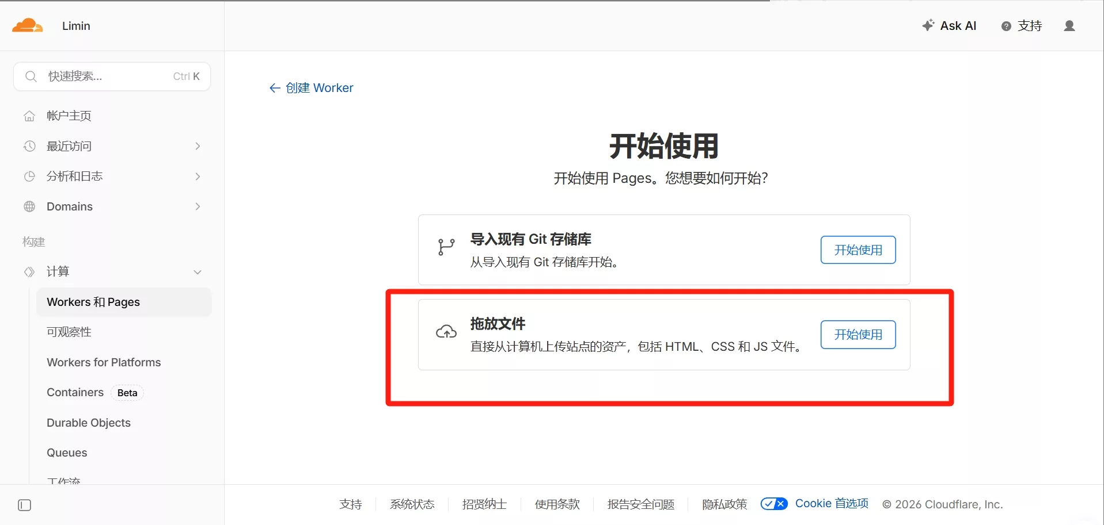Click the cloud upload icon

446,332
